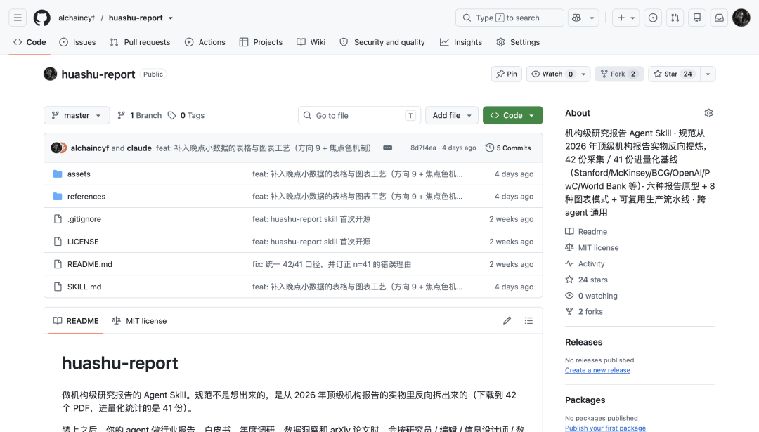Open repositories icon in the header
The image size is (759, 432).
(x=697, y=18)
